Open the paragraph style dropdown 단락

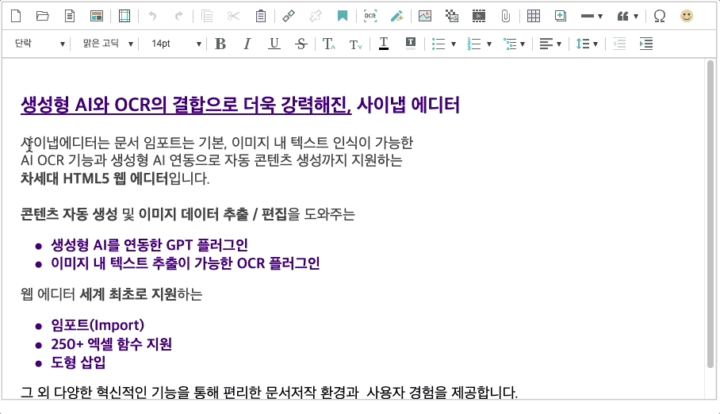tap(39, 44)
